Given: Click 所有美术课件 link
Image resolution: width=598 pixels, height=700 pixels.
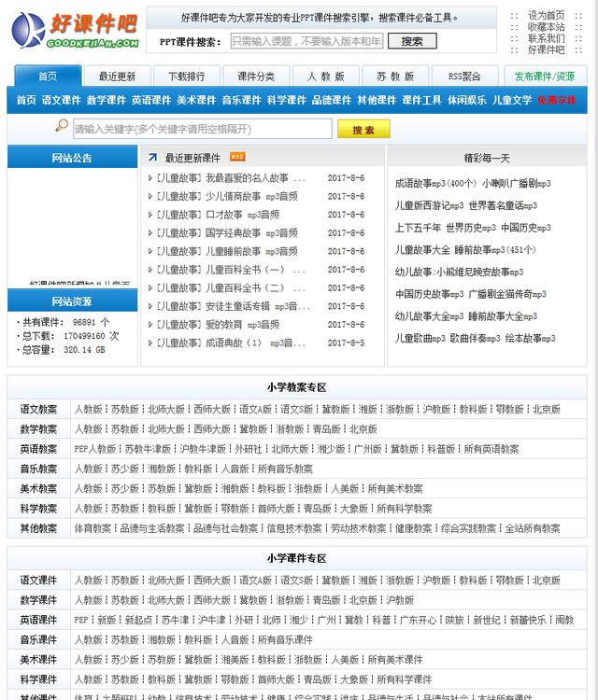Looking at the screenshot, I should (x=395, y=659).
